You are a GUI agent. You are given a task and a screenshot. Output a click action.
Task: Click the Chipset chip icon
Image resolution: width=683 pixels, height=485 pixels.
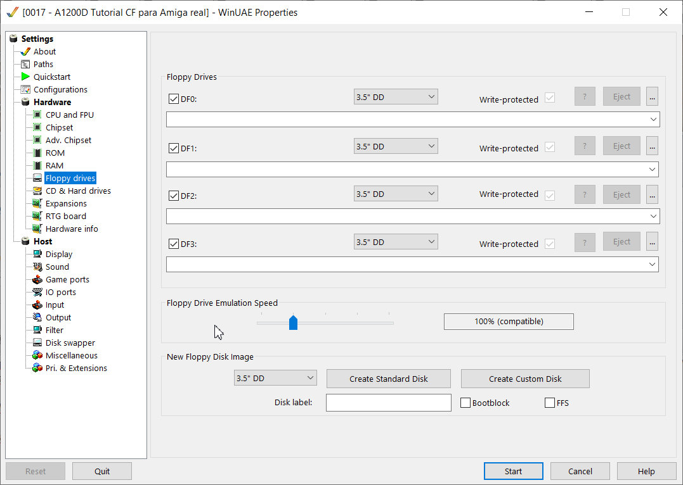37,127
